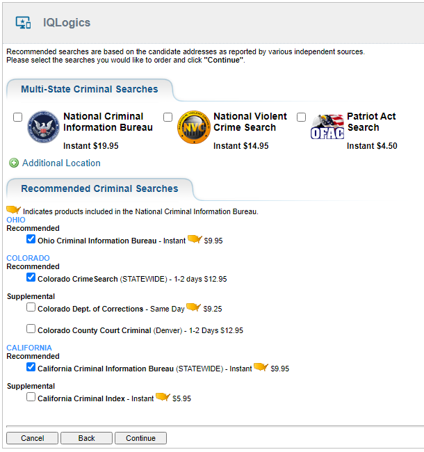424x452 pixels.
Task: Check the Patriot Act Search checkbox
Action: pyautogui.click(x=301, y=118)
